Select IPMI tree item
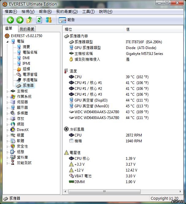186x204 pixels. pos(26,64)
